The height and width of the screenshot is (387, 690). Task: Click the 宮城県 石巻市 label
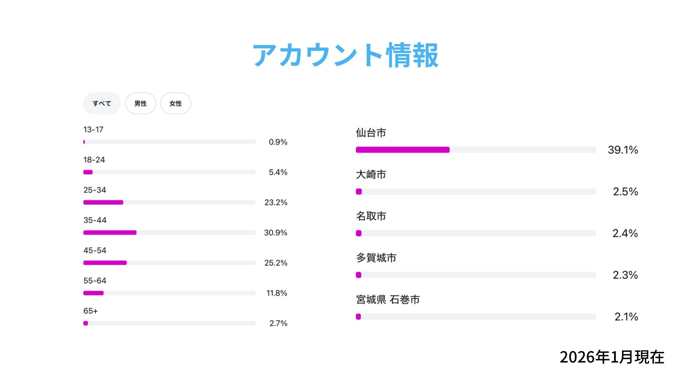click(388, 299)
